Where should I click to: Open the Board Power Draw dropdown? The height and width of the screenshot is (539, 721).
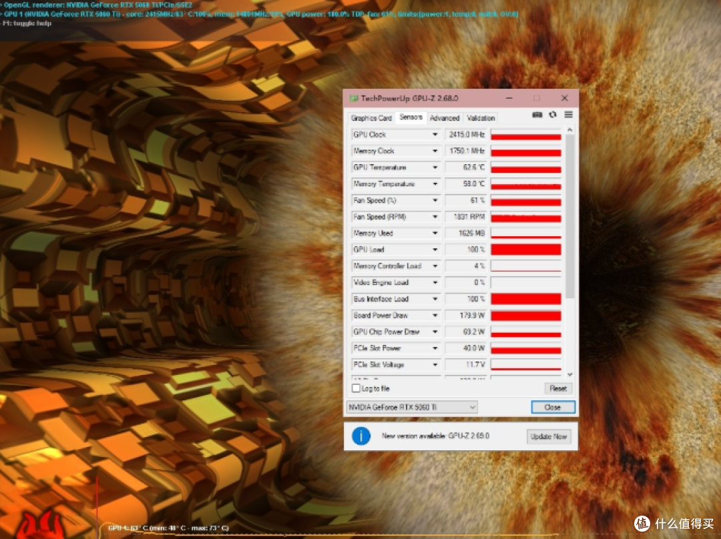[x=435, y=316]
